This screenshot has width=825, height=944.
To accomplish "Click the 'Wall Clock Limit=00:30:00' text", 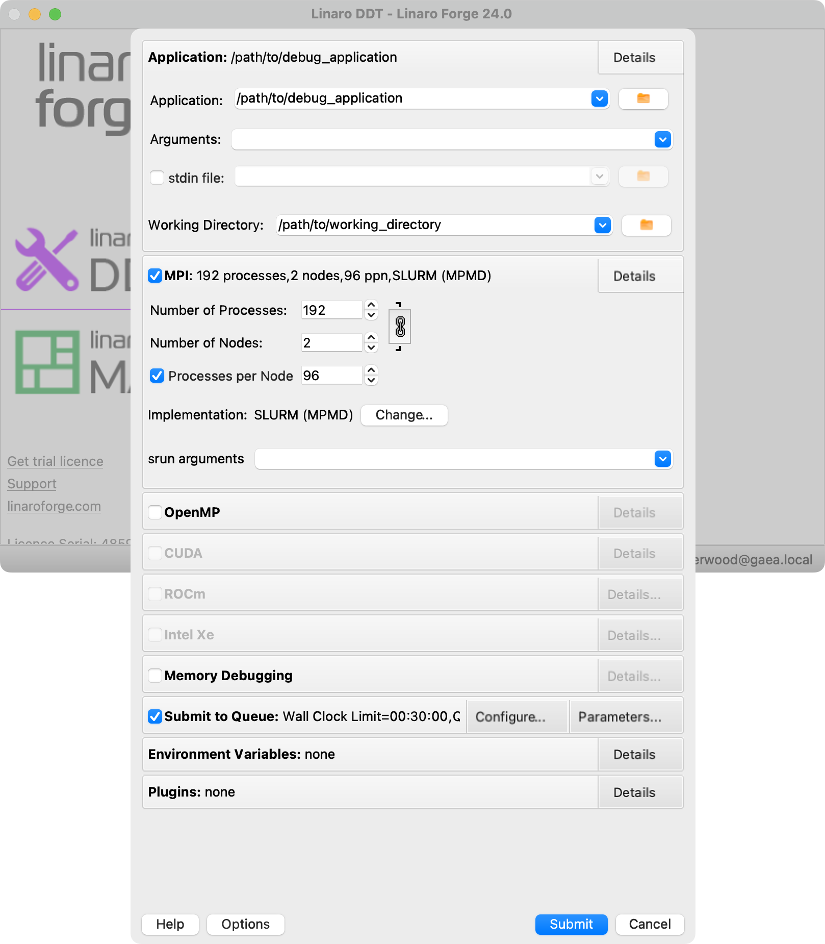I will 366,716.
